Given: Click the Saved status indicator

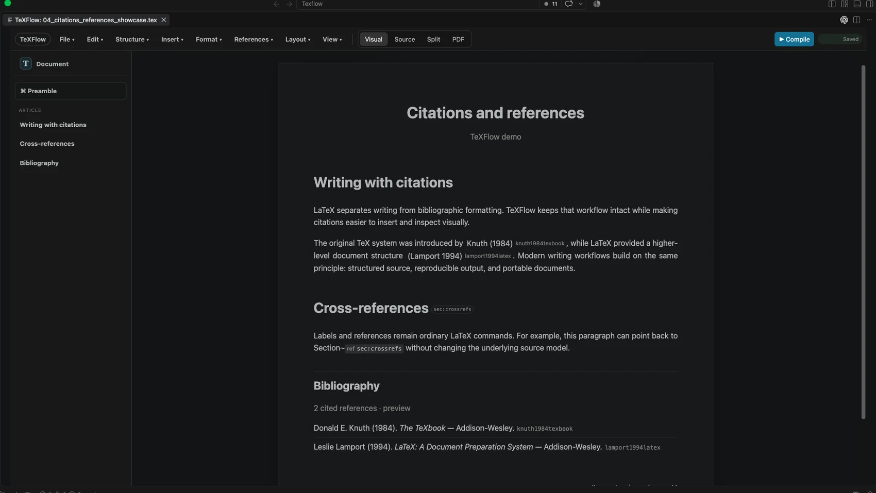Looking at the screenshot, I should coord(840,39).
